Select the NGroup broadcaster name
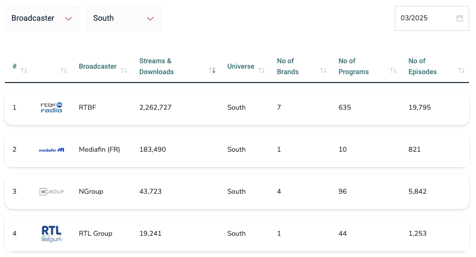 91,192
